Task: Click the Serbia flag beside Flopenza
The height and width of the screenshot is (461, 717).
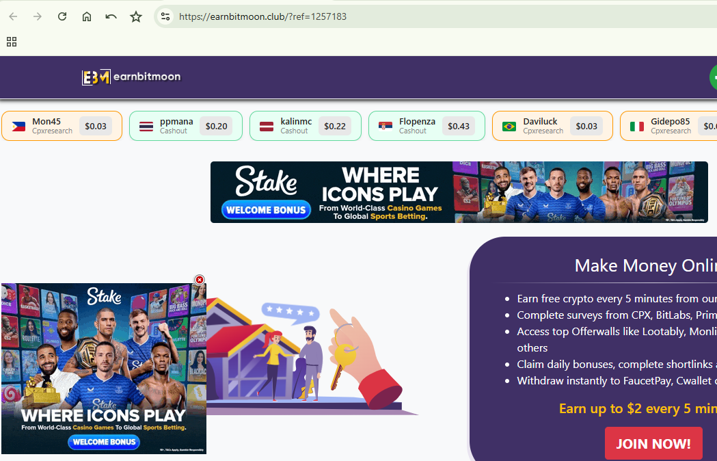Action: coord(385,127)
